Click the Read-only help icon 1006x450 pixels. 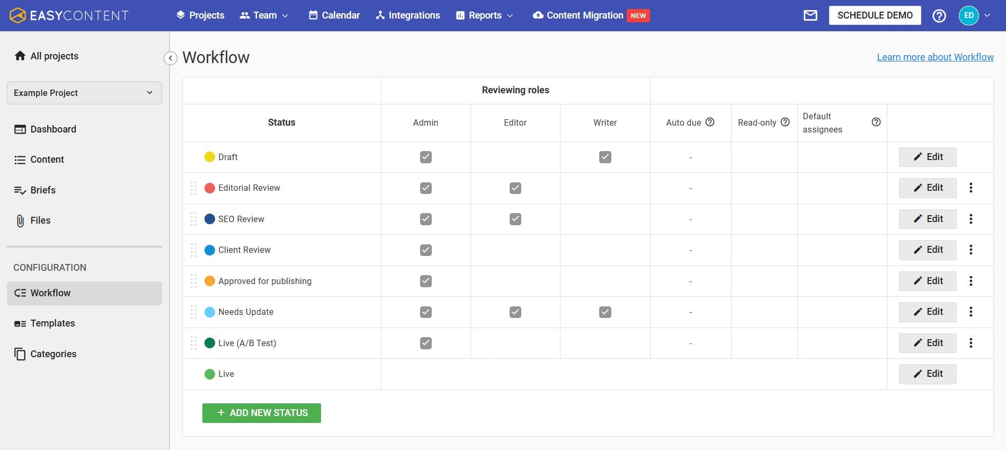(785, 122)
